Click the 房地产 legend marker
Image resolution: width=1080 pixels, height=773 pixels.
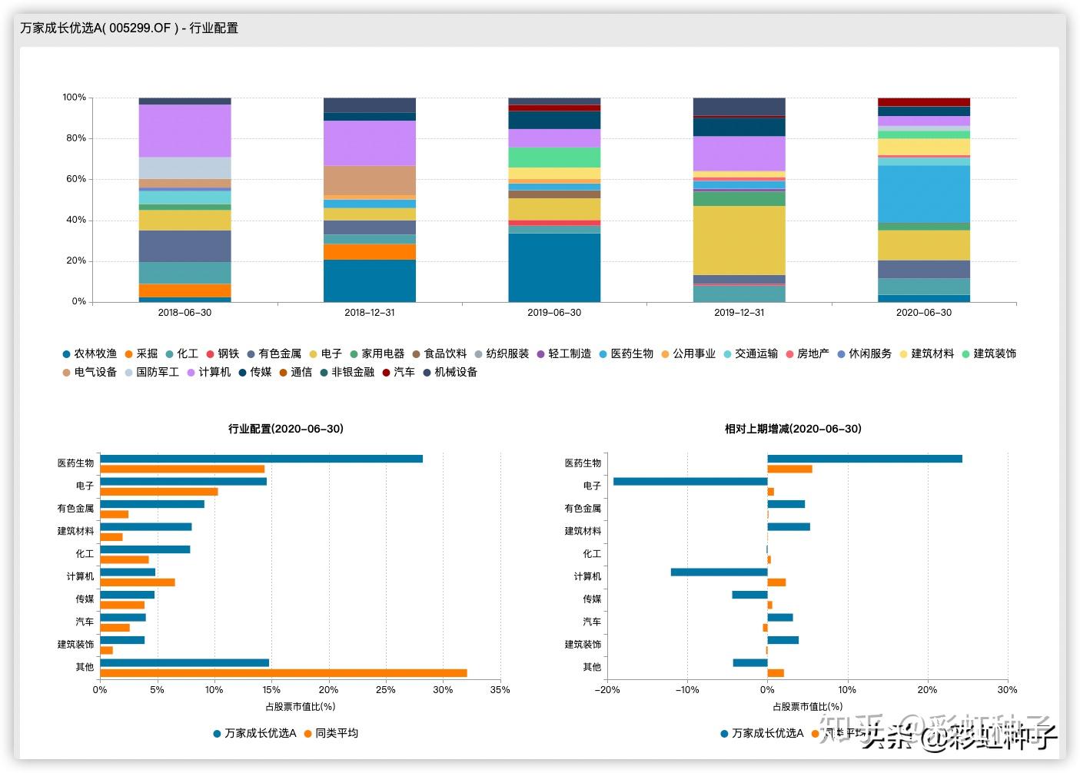coord(789,354)
